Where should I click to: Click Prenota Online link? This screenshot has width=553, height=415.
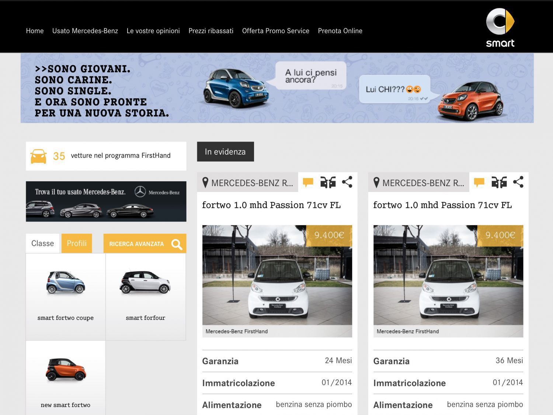click(340, 31)
